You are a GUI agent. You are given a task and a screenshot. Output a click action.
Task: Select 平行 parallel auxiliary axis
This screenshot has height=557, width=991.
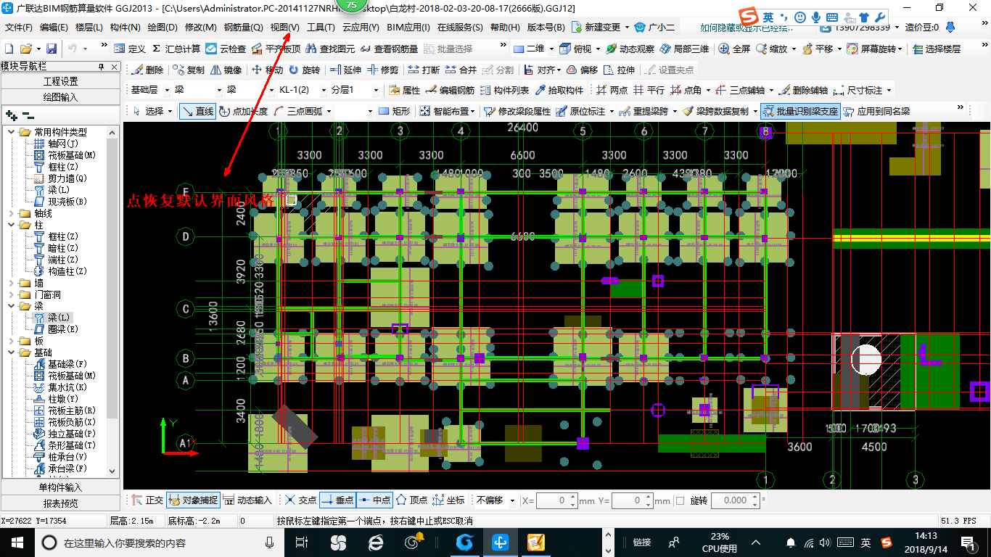tap(649, 90)
